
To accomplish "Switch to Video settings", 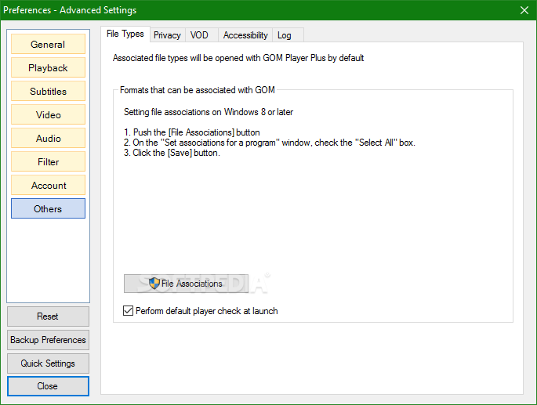I will [48, 114].
